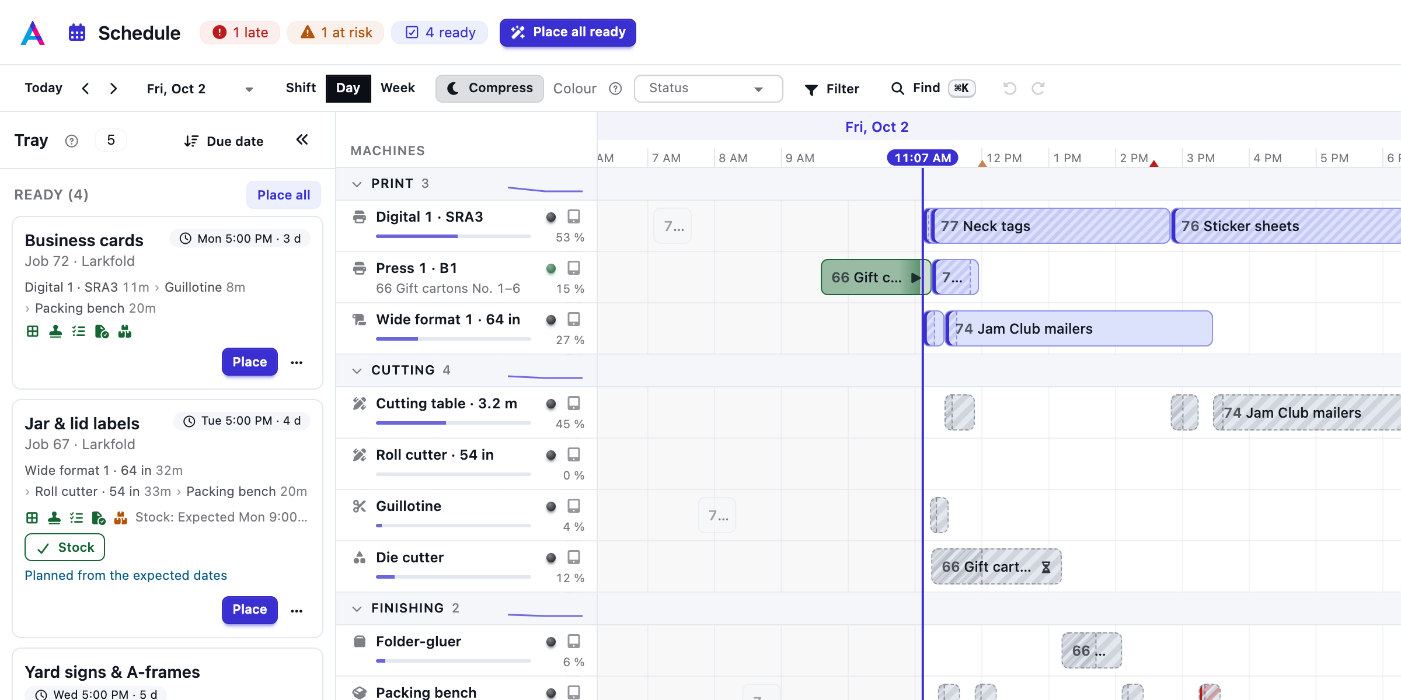The height and width of the screenshot is (700, 1401).
Task: Switch to Shift view
Action: 301,89
